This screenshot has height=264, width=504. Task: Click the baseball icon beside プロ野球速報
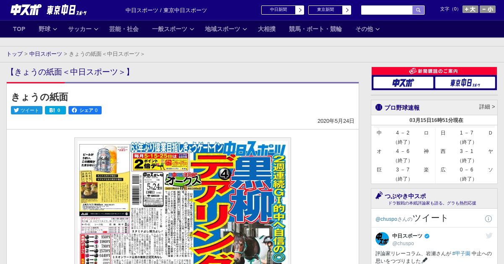click(379, 107)
